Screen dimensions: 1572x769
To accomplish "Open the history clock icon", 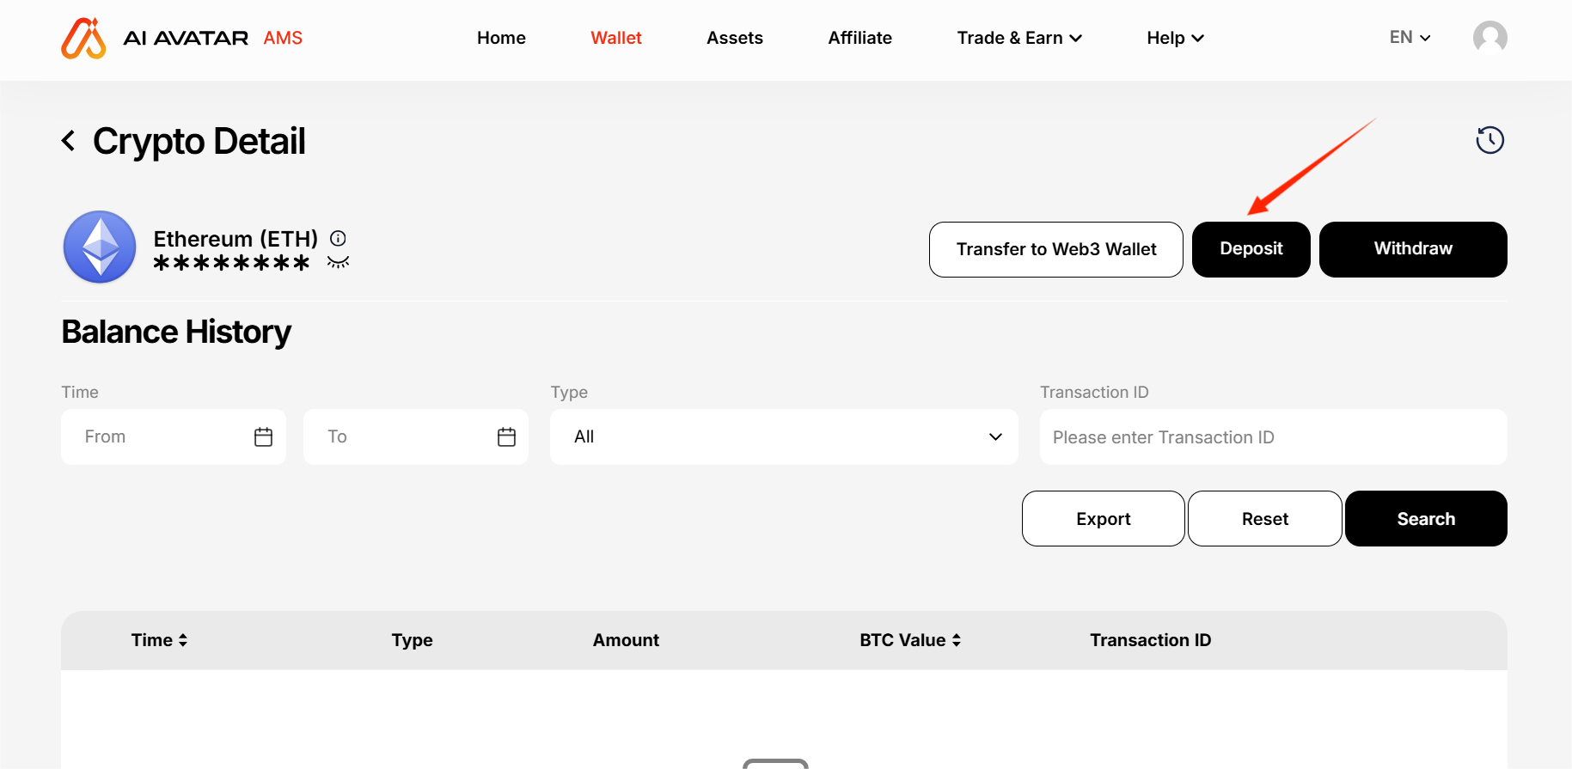I will coord(1489,140).
